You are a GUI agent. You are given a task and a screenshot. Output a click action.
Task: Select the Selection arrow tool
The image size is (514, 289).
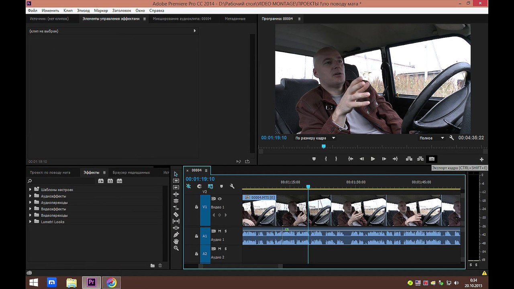click(x=176, y=174)
